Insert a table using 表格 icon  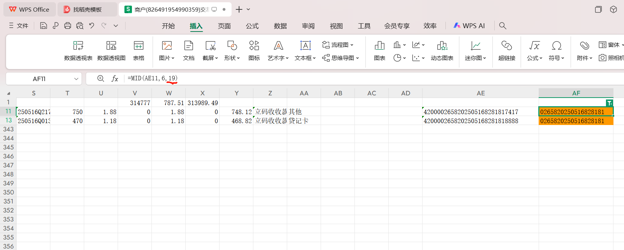[138, 50]
